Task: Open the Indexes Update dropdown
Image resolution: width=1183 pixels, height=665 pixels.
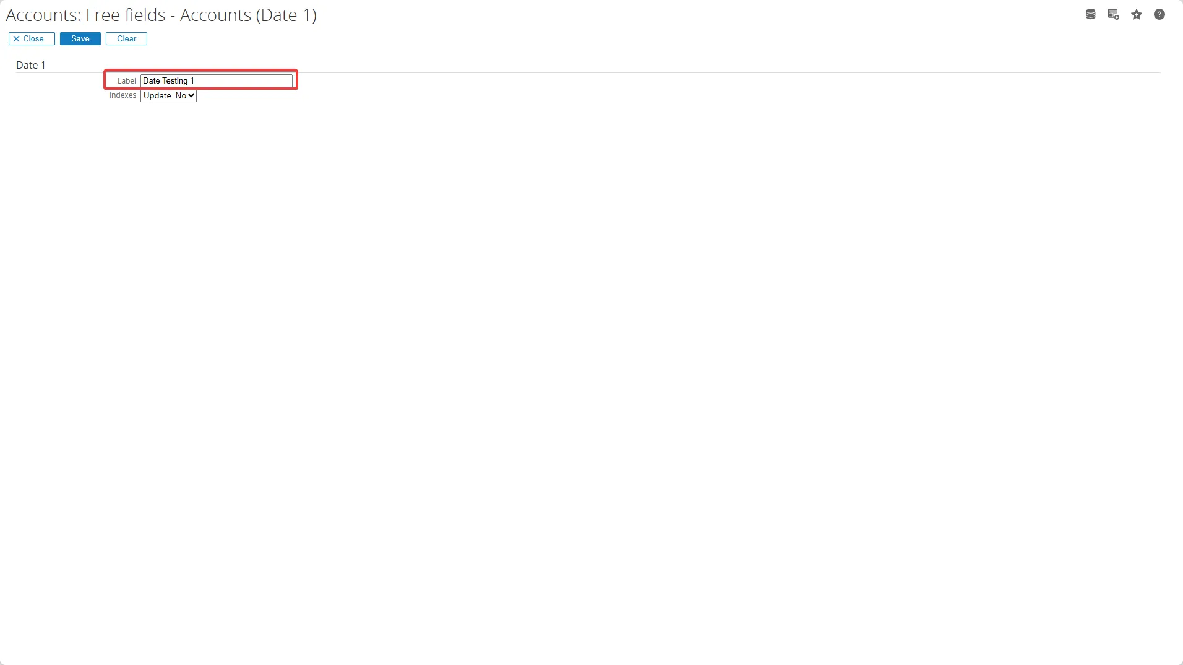Action: click(x=168, y=95)
